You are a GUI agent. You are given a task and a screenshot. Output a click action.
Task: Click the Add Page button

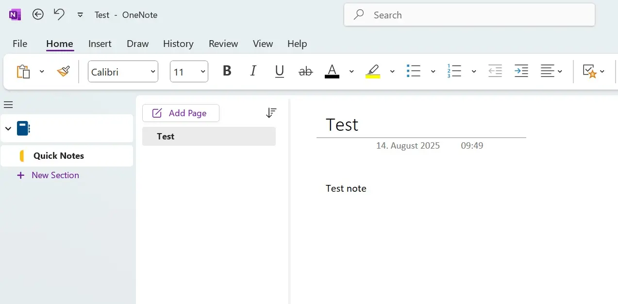[x=181, y=113]
